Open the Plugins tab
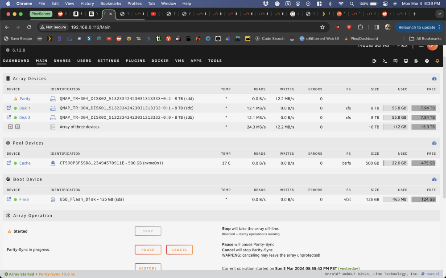Image resolution: width=446 pixels, height=278 pixels. (136, 60)
